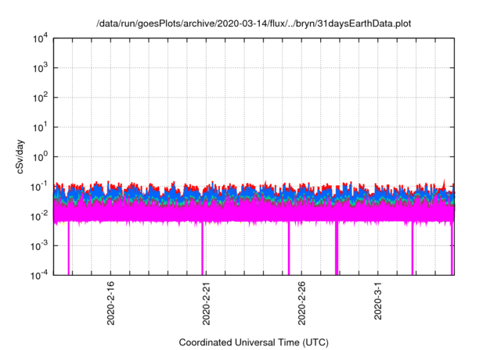Click the 10^-2 y-axis tick label
This screenshot has height=350, width=501.
tap(39, 216)
